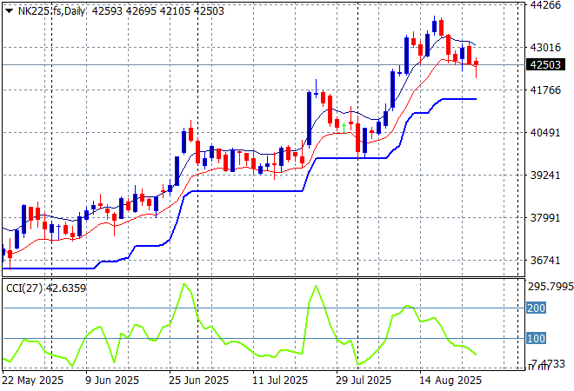Click the 25 Jun 2025 date label
Screen dimensions: 574x391
point(197,381)
